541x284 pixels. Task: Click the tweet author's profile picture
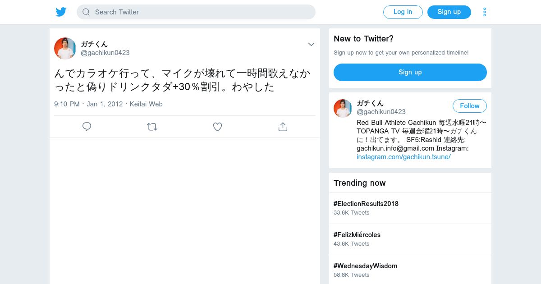point(65,48)
